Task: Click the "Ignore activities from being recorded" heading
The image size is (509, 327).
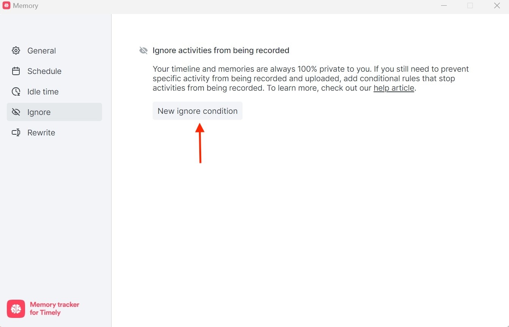Action: [x=221, y=50]
